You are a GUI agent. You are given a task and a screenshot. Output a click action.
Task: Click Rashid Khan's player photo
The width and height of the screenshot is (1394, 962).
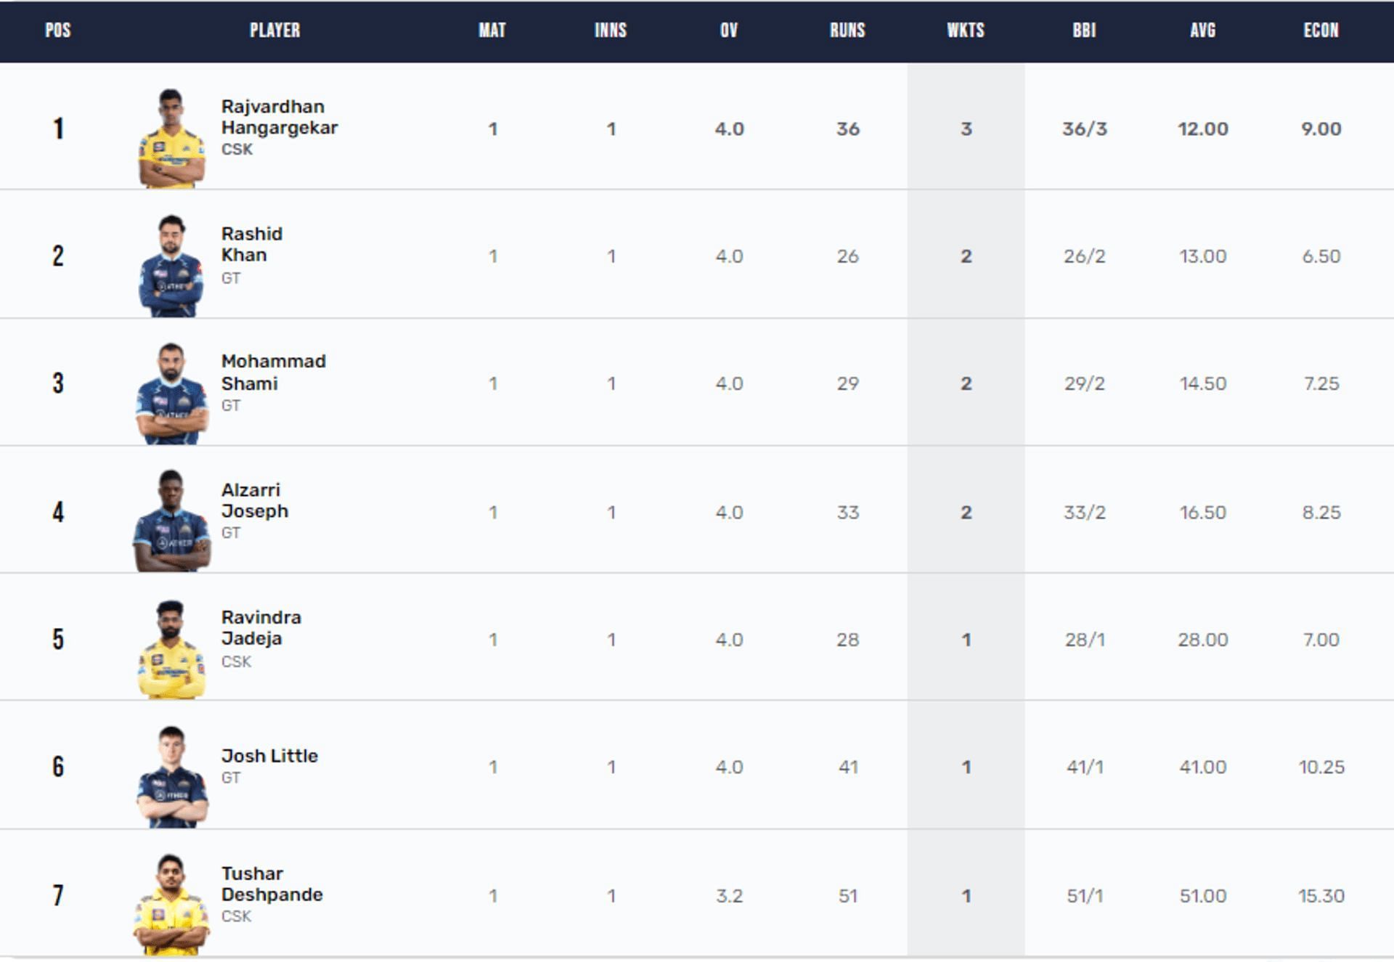(171, 266)
